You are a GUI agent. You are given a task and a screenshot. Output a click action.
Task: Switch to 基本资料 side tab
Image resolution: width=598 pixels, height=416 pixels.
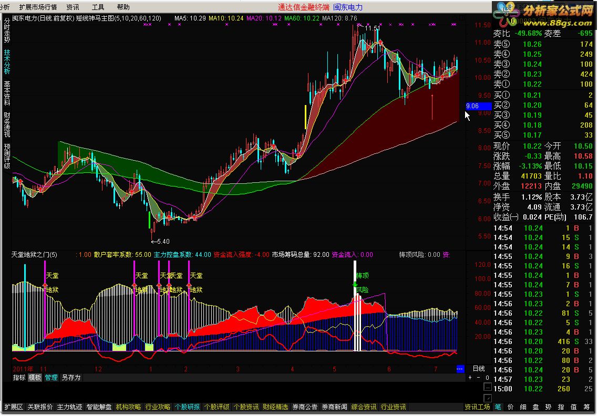click(x=7, y=93)
